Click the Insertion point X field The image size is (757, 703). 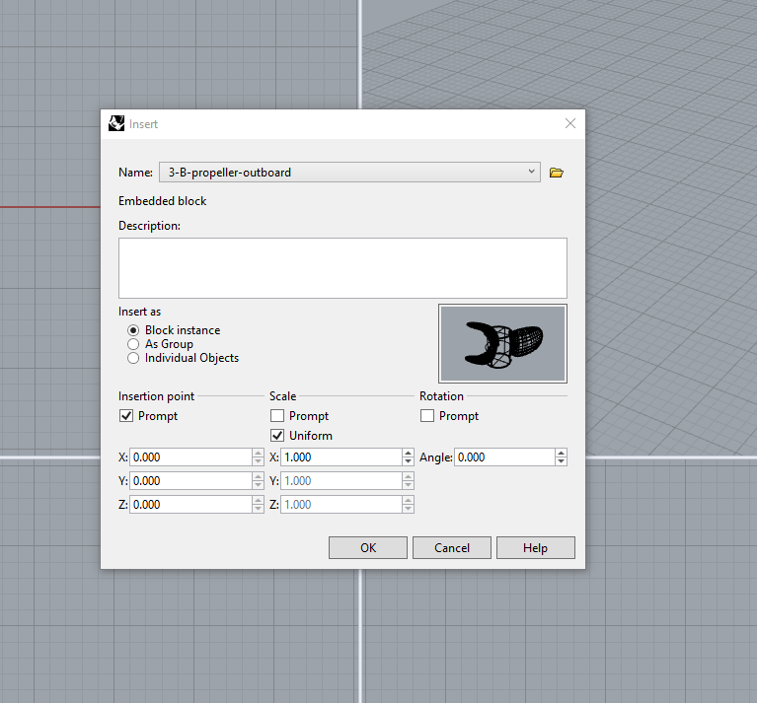pyautogui.click(x=190, y=457)
